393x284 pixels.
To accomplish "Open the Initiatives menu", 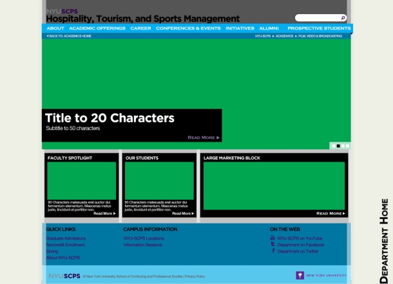I will click(x=240, y=28).
